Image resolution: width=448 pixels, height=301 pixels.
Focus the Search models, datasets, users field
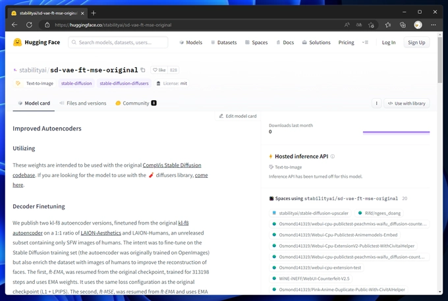118,42
